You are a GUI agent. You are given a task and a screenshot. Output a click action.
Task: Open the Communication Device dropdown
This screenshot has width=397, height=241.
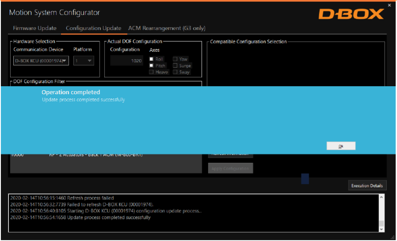click(41, 61)
